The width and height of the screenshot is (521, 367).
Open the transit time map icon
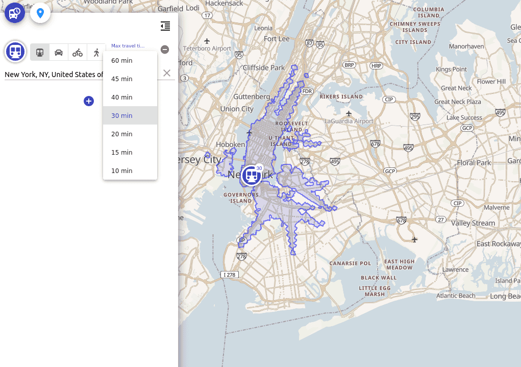tap(15, 13)
